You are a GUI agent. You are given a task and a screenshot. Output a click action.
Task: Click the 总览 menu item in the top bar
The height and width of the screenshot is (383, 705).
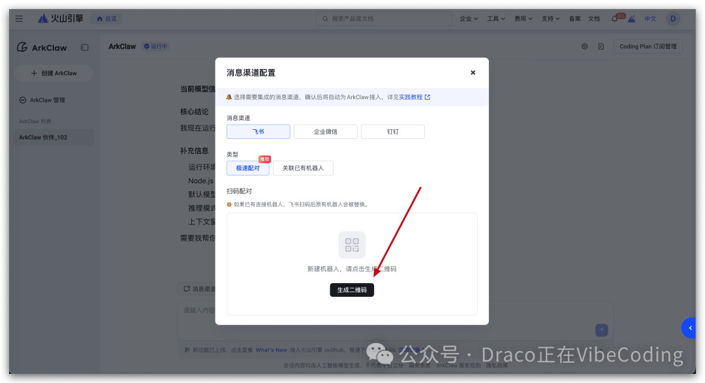[106, 18]
